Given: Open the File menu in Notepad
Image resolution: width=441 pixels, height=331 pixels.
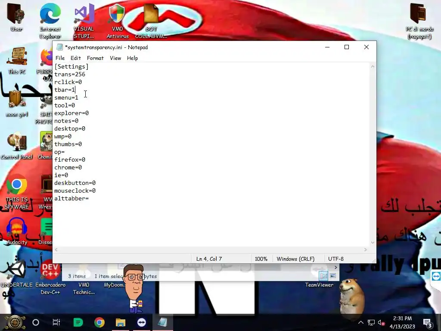Looking at the screenshot, I should tap(60, 58).
